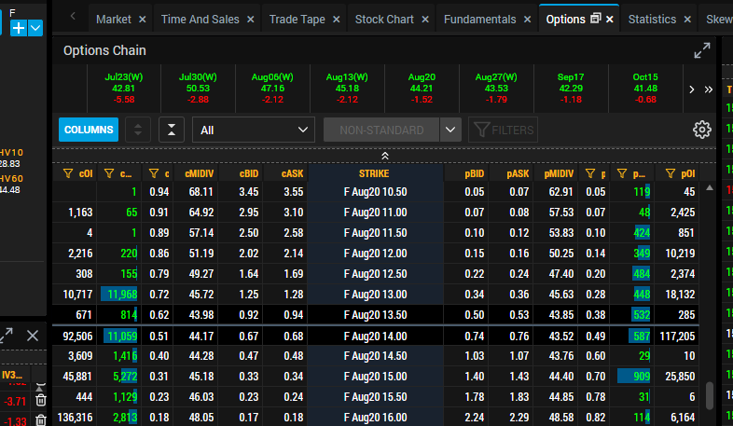Click the STRIKE column header

click(x=374, y=173)
